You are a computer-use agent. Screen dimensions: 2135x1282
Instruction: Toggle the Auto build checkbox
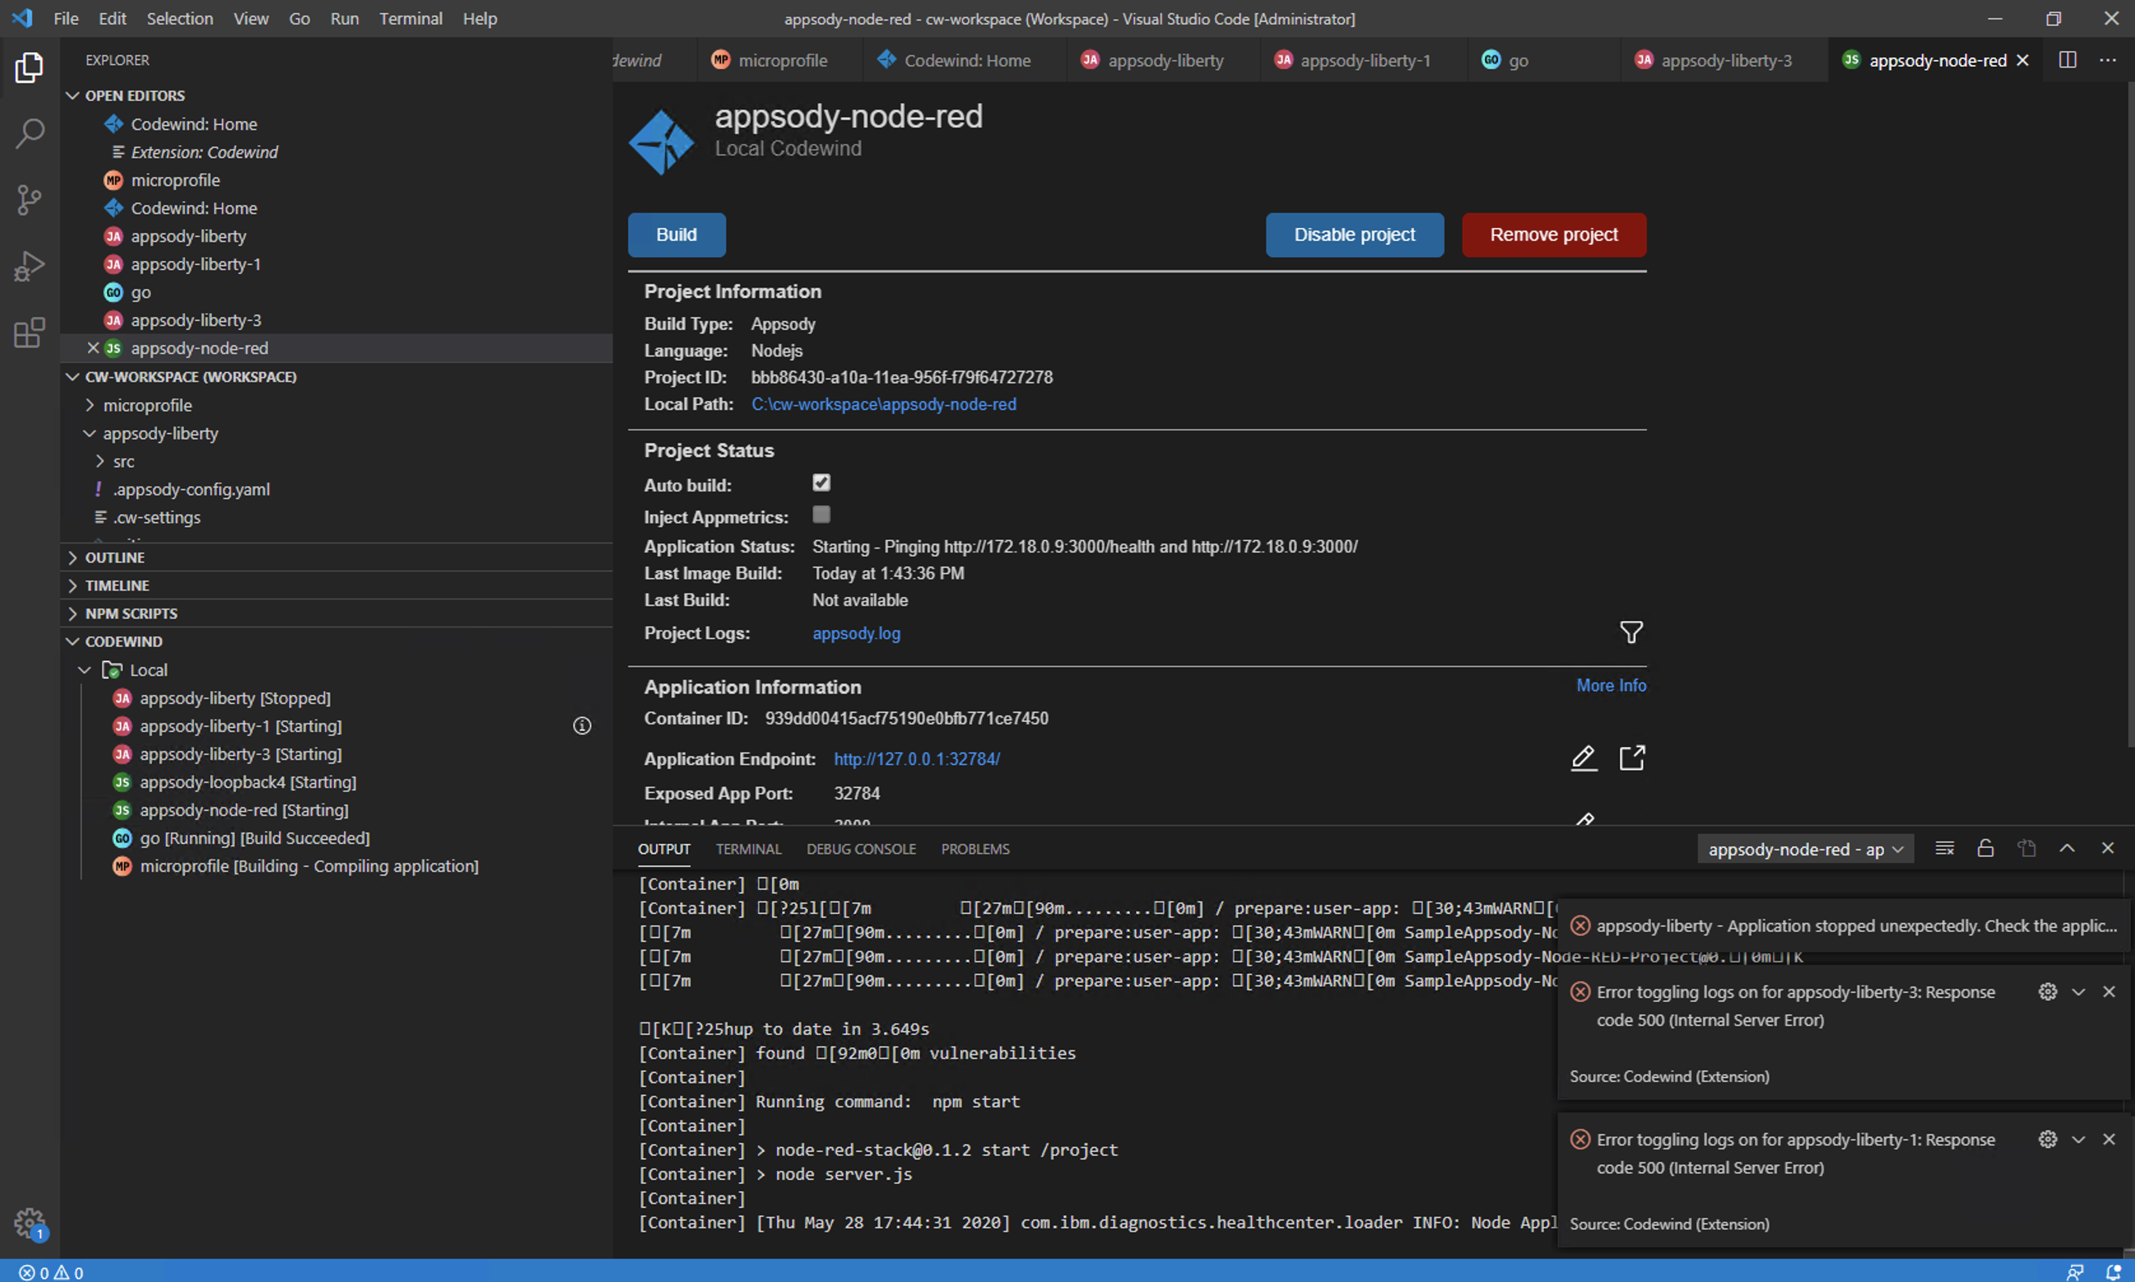click(821, 483)
